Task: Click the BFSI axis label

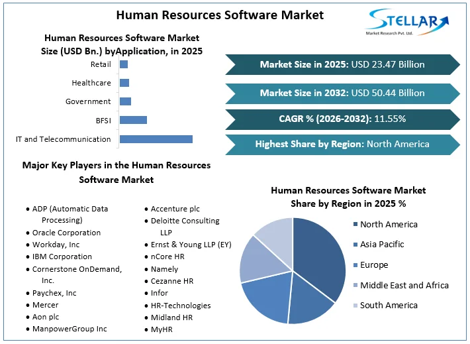Action: coord(103,121)
